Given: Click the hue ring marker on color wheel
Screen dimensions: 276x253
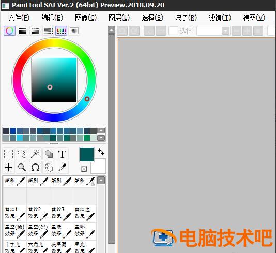Looking at the screenshot, I should [x=87, y=99].
